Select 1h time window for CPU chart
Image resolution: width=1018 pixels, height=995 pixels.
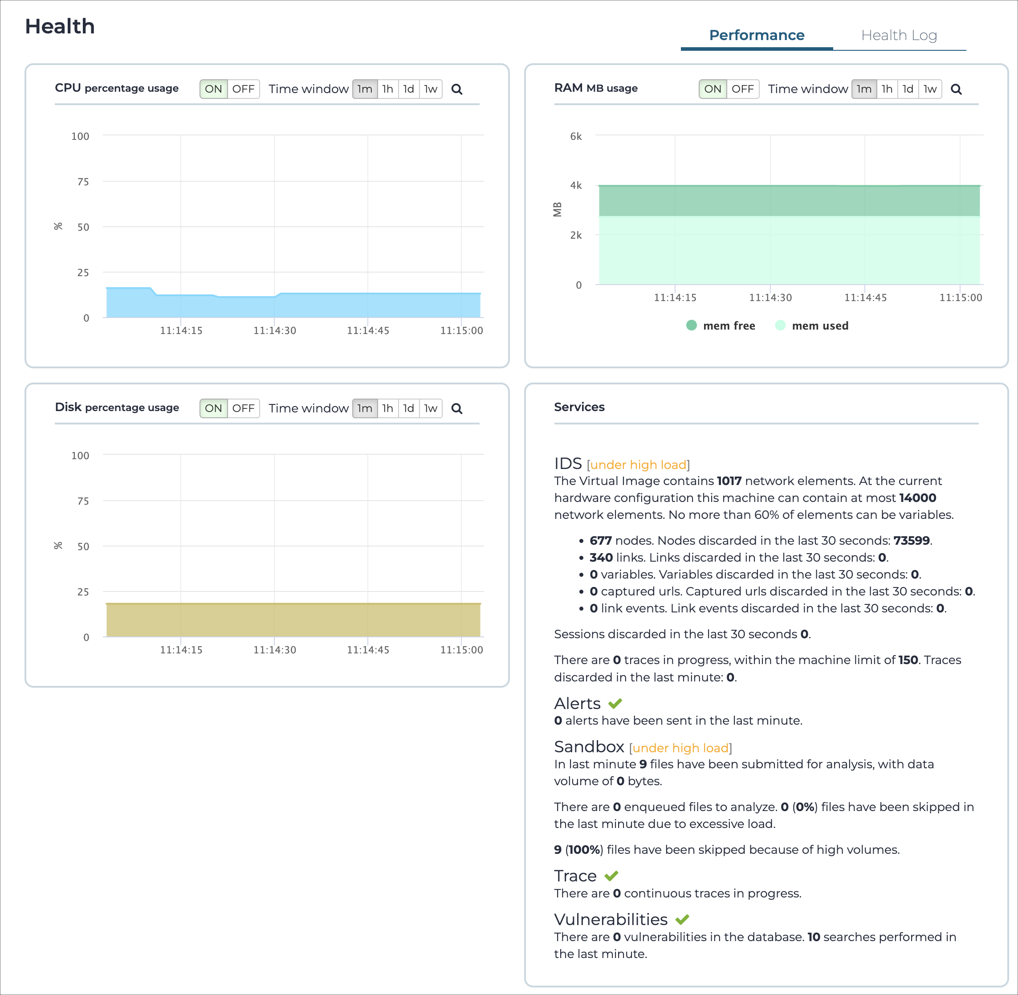pyautogui.click(x=388, y=89)
